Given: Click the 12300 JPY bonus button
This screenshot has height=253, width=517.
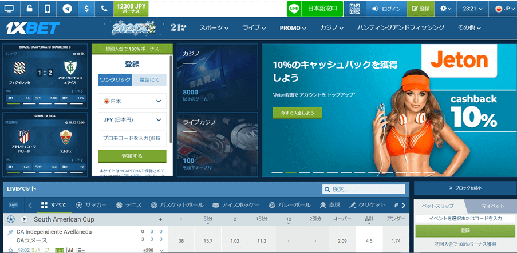Looking at the screenshot, I should [131, 9].
